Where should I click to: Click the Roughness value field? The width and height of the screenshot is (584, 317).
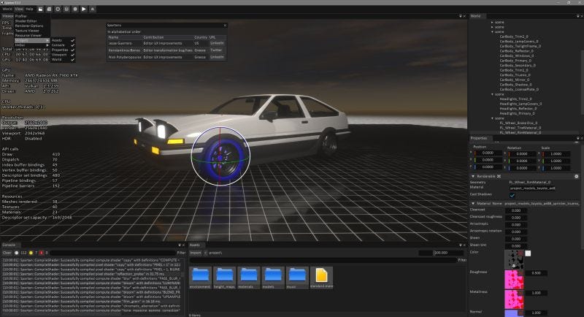tap(537, 273)
